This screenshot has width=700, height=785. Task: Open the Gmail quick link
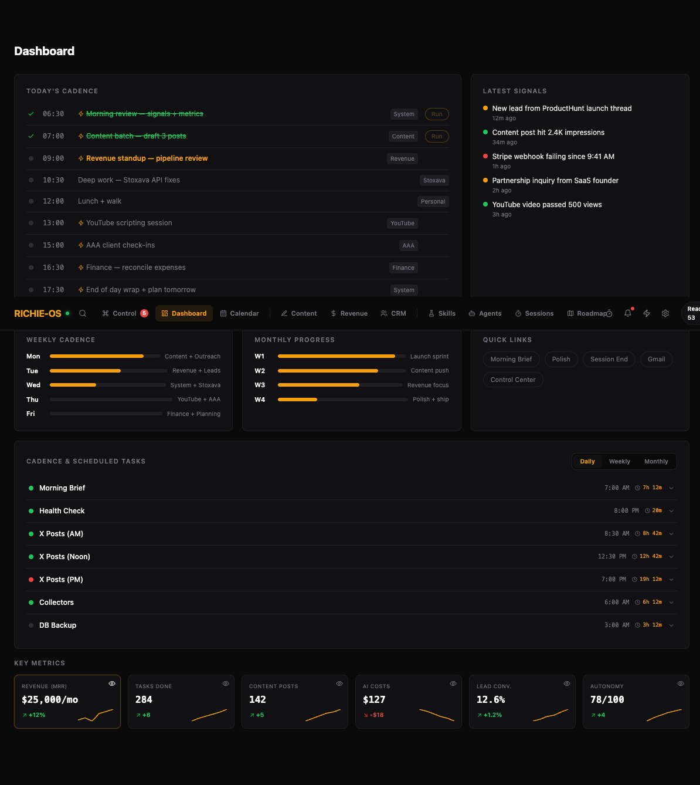point(656,359)
